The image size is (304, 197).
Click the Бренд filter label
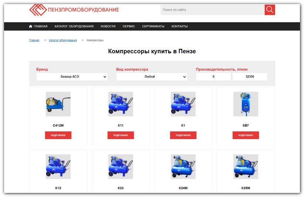click(42, 69)
